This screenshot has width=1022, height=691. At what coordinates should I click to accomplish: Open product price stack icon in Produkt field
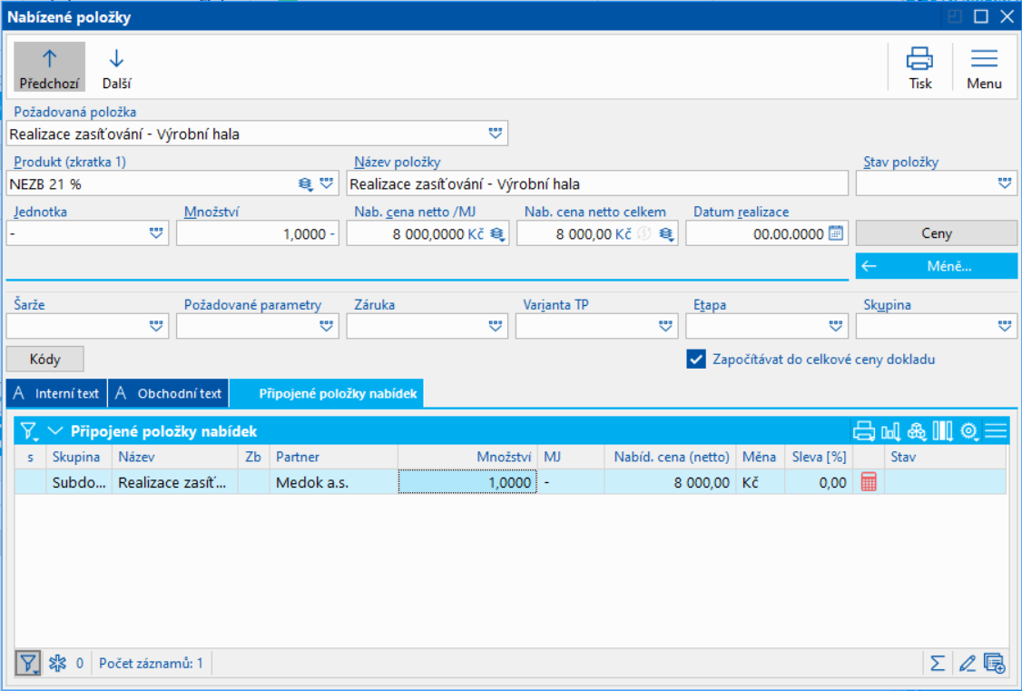coord(305,183)
